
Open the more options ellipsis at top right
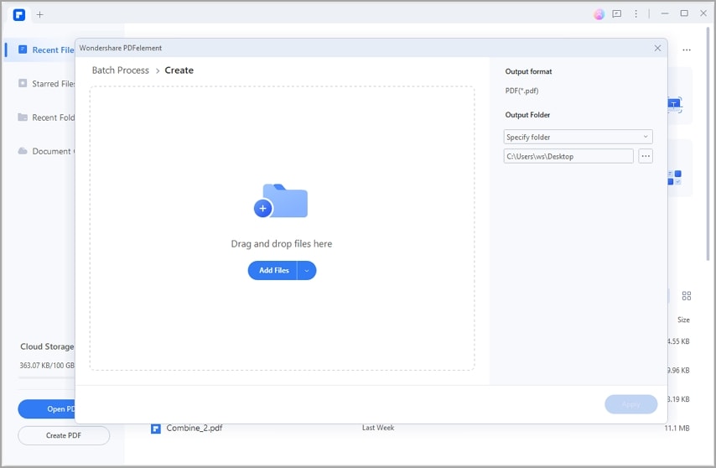click(x=687, y=49)
